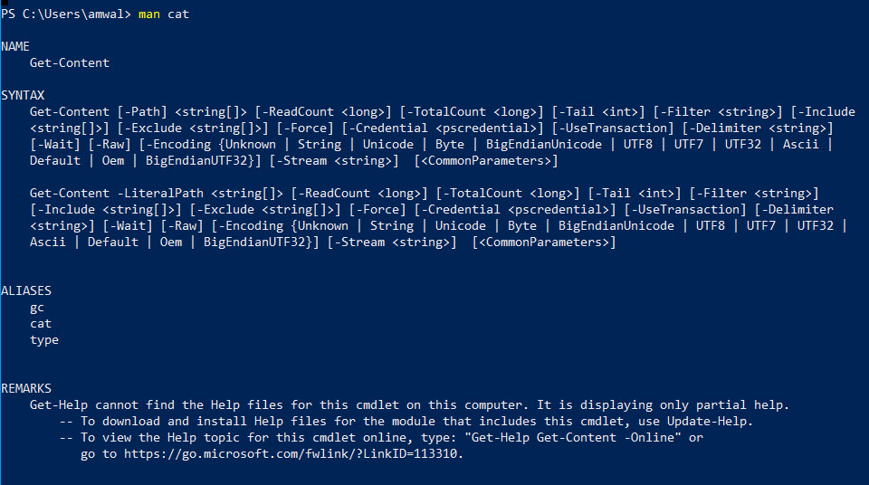
Task: Click Get-Content under the NAME heading
Action: click(70, 62)
